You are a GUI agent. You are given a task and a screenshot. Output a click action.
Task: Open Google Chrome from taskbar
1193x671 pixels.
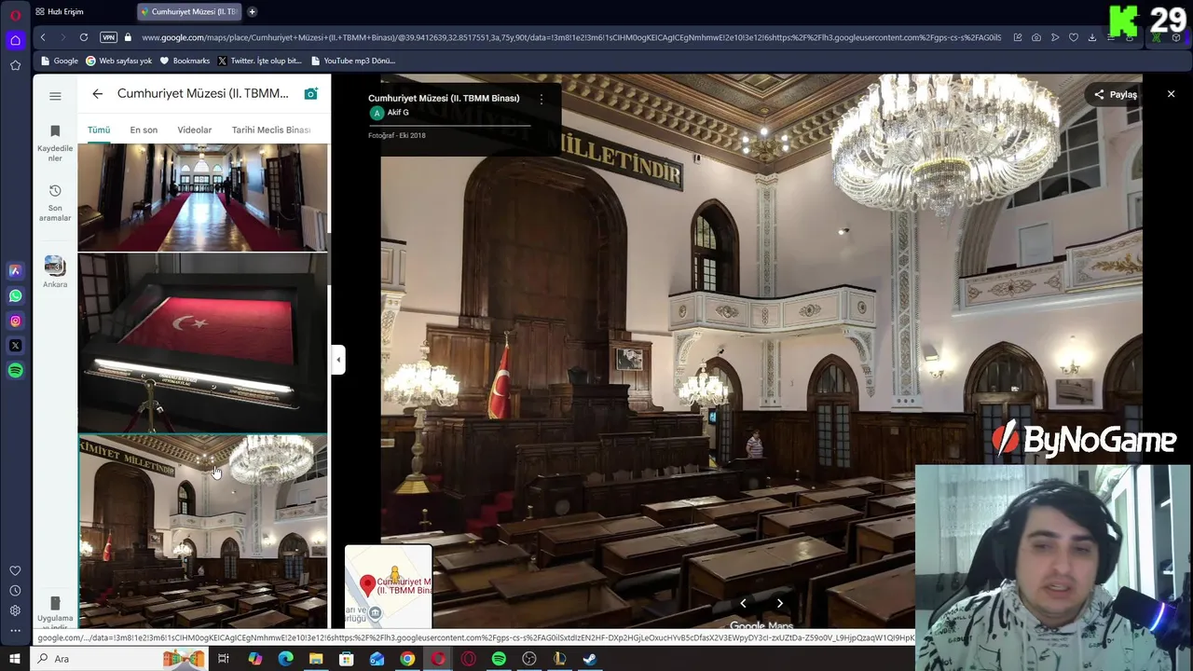pos(407,659)
